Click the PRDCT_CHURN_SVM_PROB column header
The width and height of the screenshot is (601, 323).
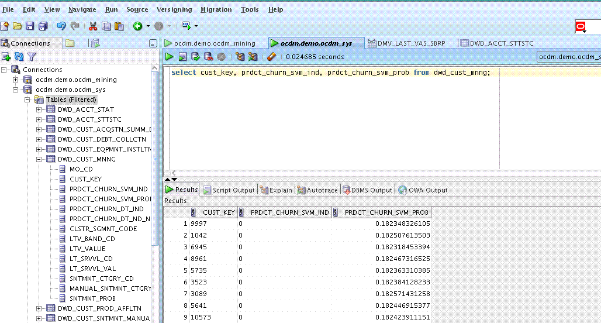click(x=386, y=212)
